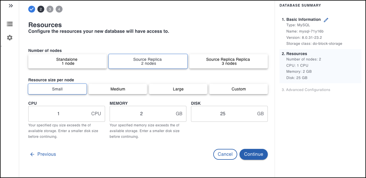Click the Disk GB input field
Screen dimensions: 366x178
[223, 114]
